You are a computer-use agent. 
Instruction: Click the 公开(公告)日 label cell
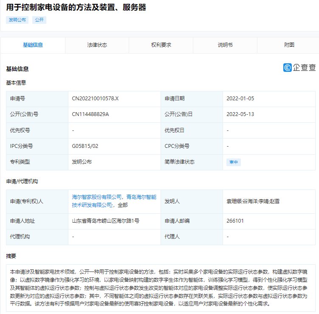pos(192,115)
